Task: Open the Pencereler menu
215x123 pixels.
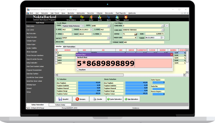Action: (109, 13)
